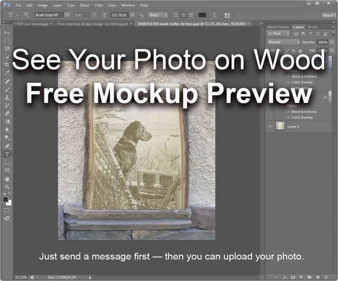Select the Hand tool
This screenshot has width=338, height=281.
pos(7,179)
